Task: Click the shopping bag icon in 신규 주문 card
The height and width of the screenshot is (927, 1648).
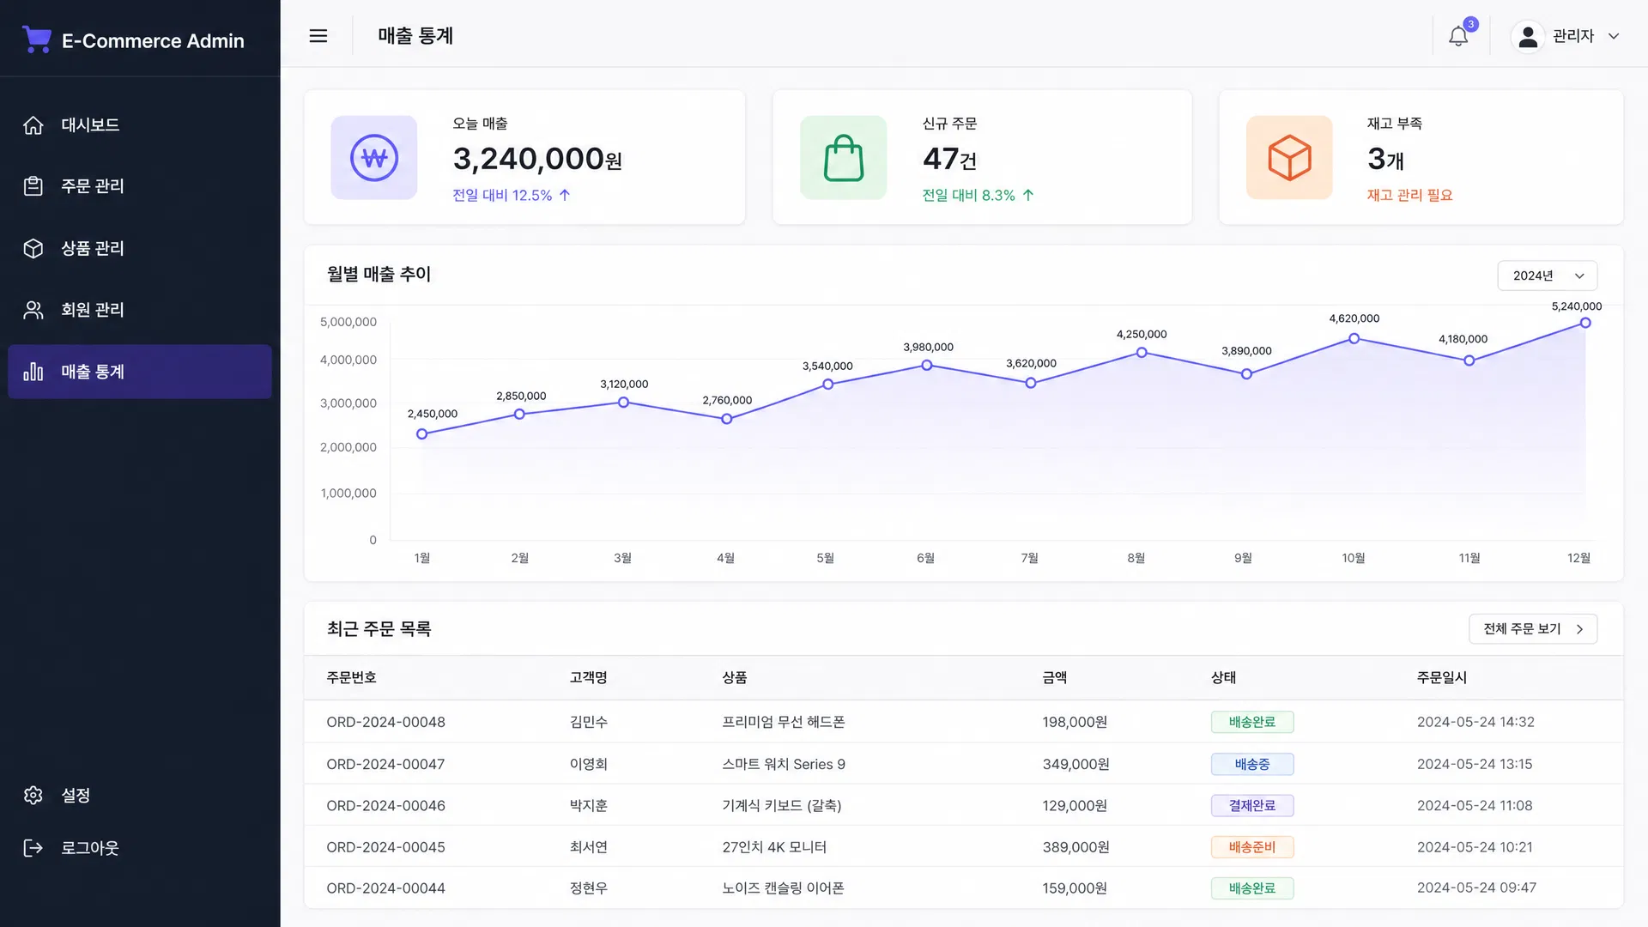Action: [844, 158]
